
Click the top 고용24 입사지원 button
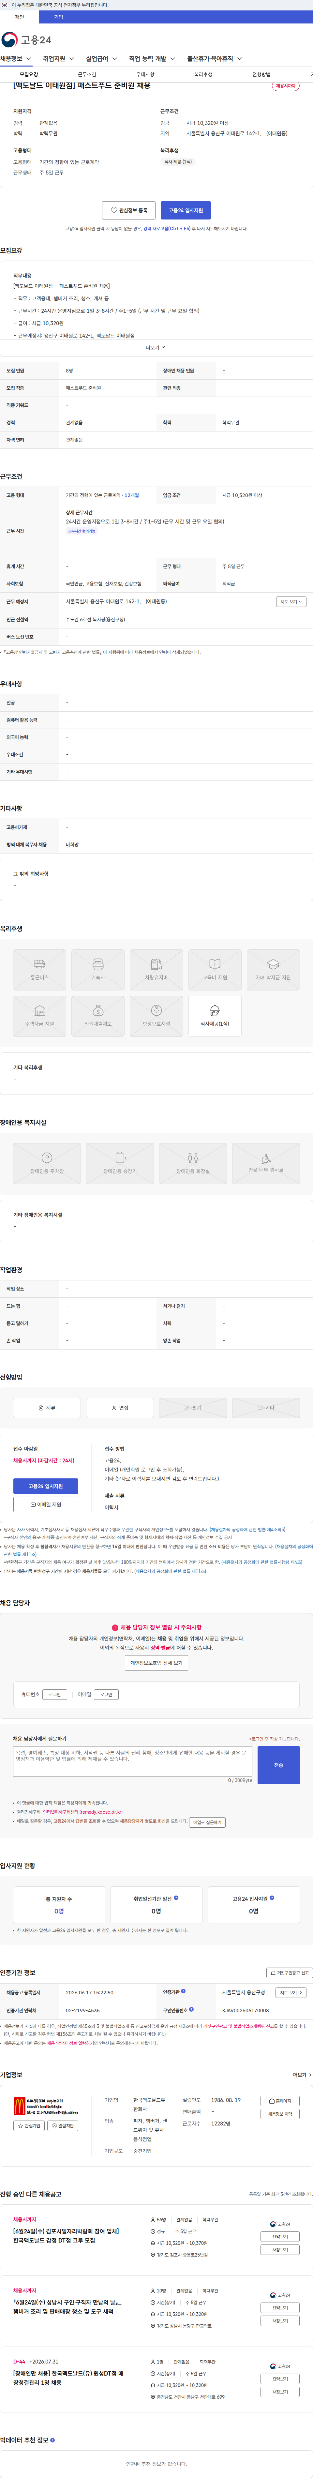[x=186, y=210]
